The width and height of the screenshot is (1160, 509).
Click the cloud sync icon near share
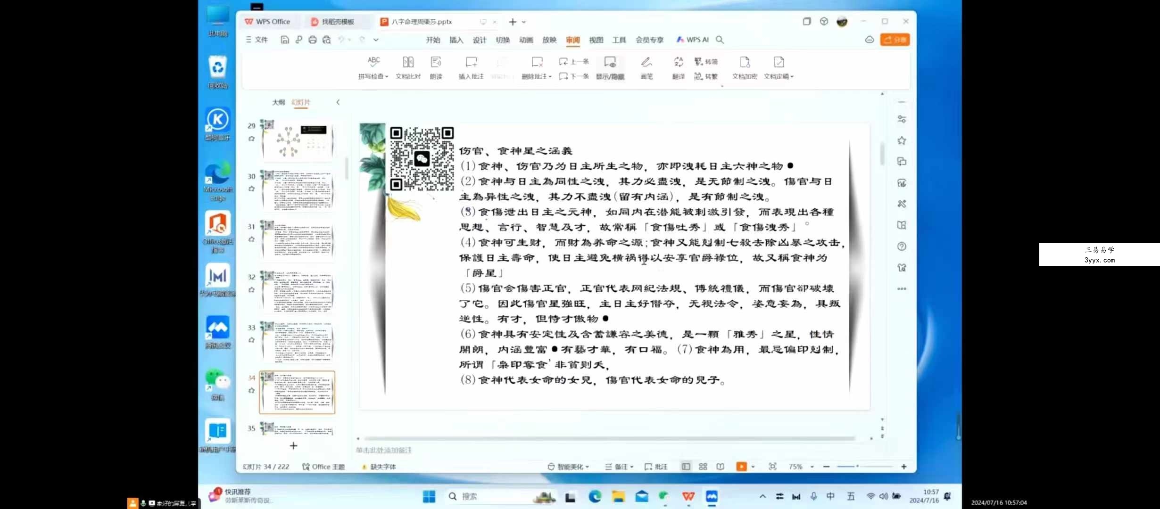coord(870,40)
